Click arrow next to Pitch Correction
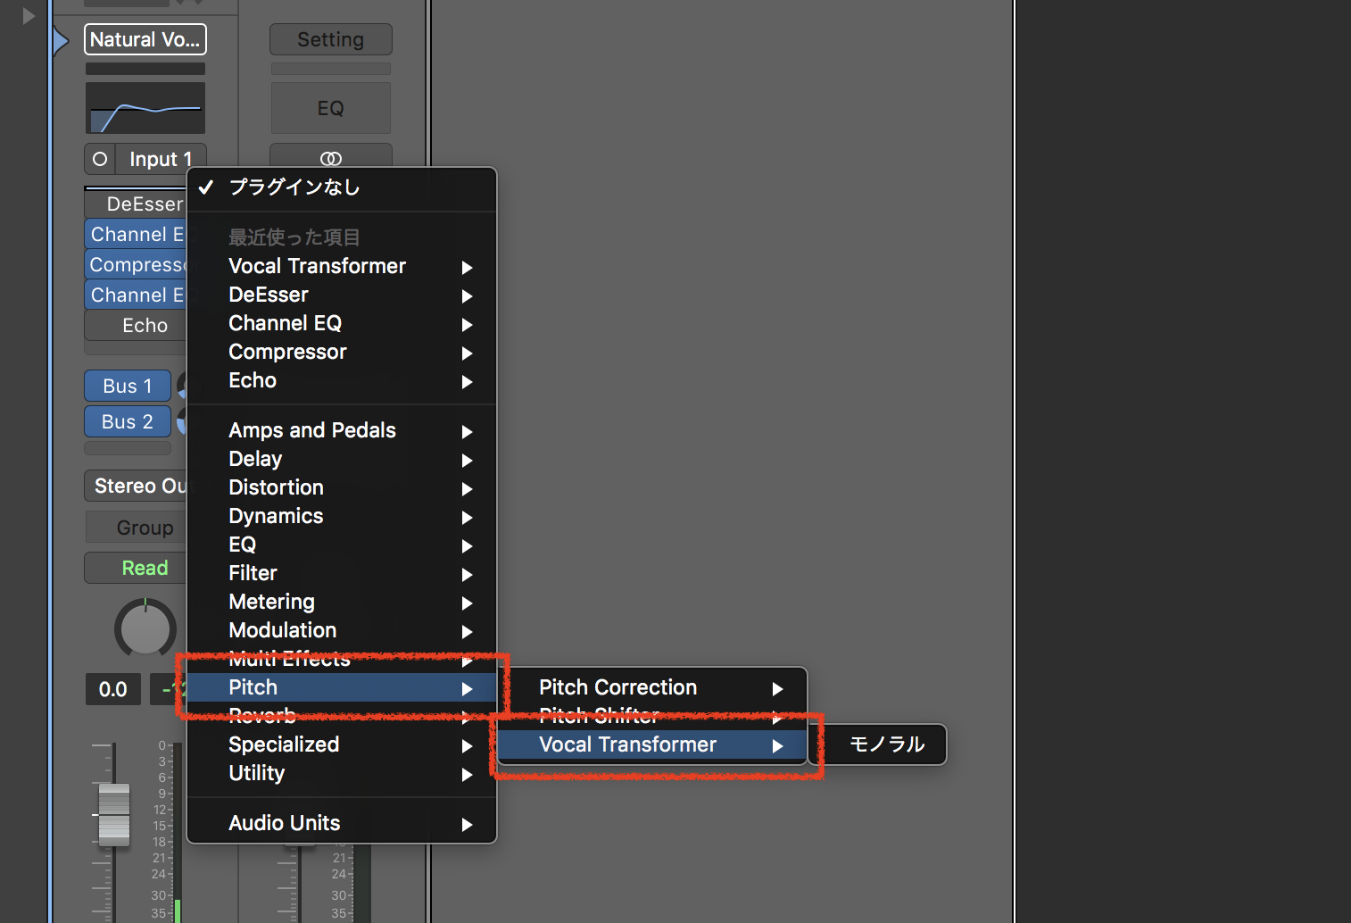Screen dimensions: 1351x923 point(777,689)
